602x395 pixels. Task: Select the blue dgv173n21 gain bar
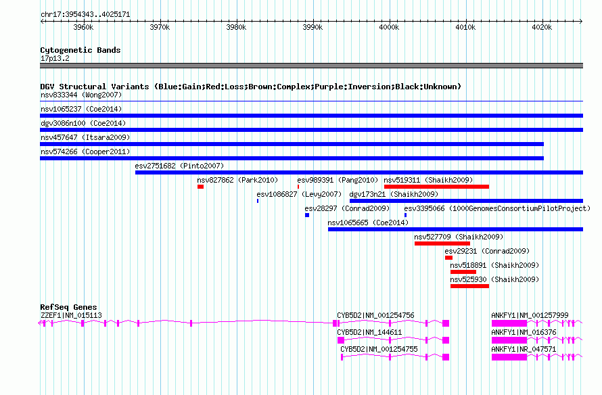point(467,201)
